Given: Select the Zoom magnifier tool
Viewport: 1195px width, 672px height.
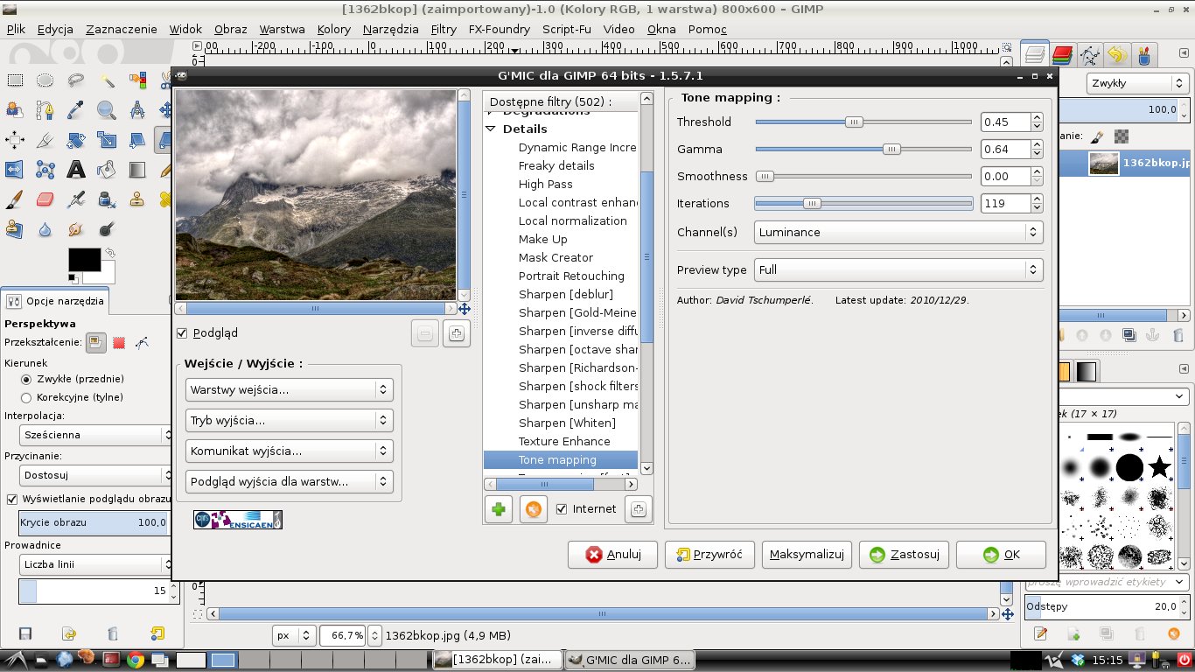Looking at the screenshot, I should coord(107,110).
